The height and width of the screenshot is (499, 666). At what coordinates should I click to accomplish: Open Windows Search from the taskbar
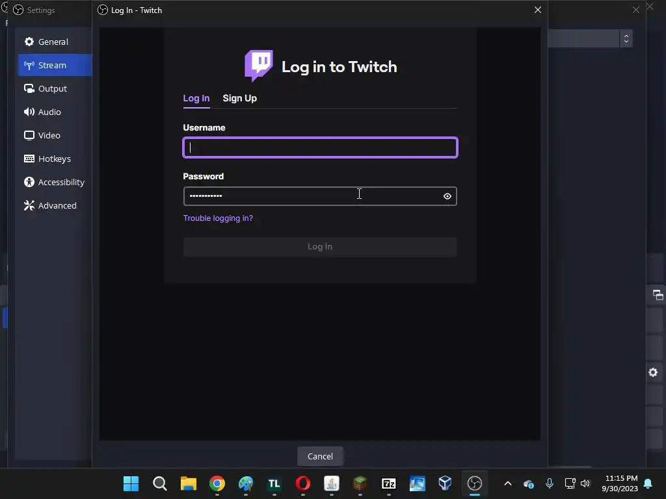(160, 483)
